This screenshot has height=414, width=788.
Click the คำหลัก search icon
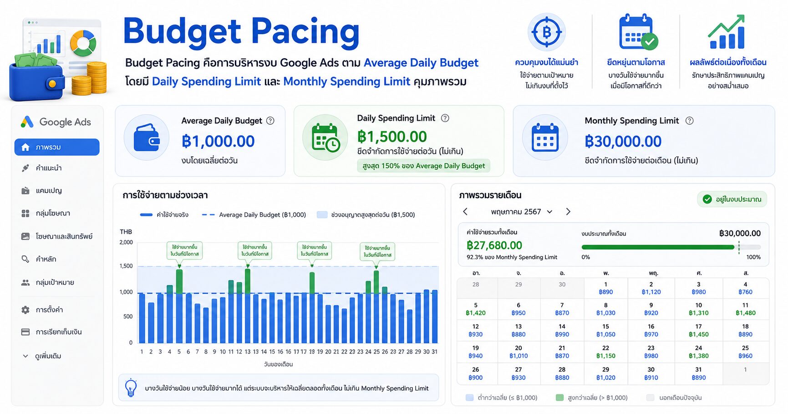point(25,259)
